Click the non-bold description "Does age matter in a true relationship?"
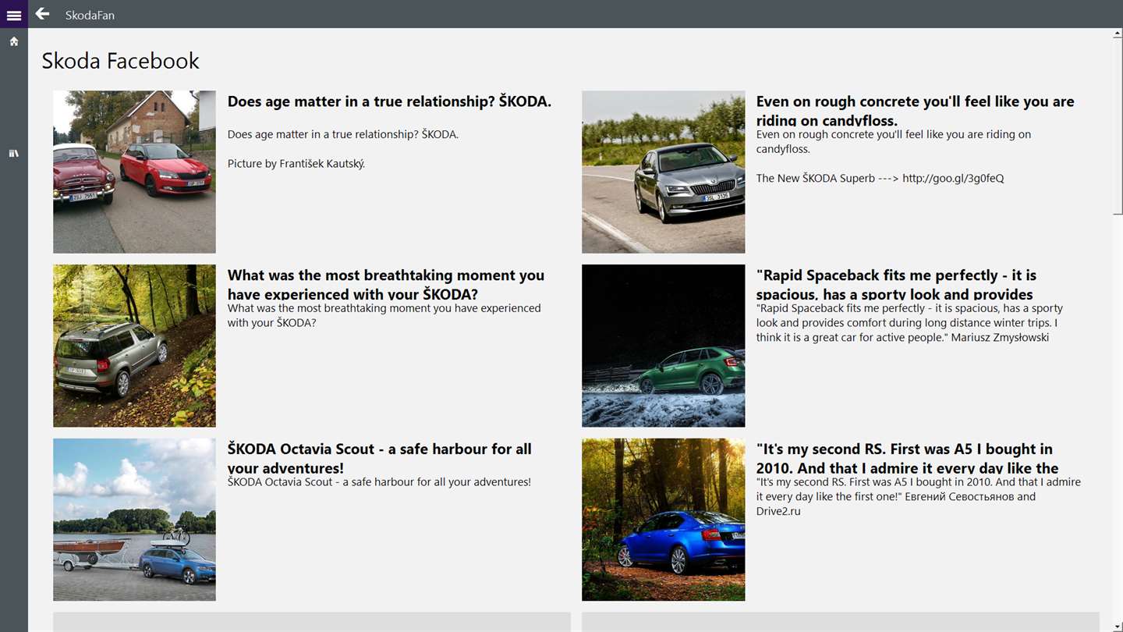Screen dimensions: 1123x632 point(343,134)
